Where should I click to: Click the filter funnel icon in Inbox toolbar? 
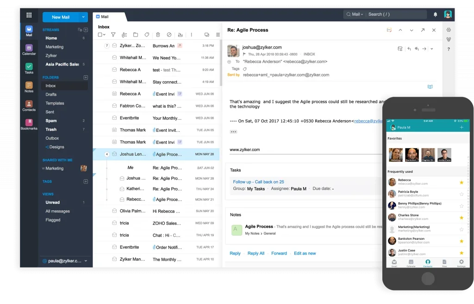(113, 35)
